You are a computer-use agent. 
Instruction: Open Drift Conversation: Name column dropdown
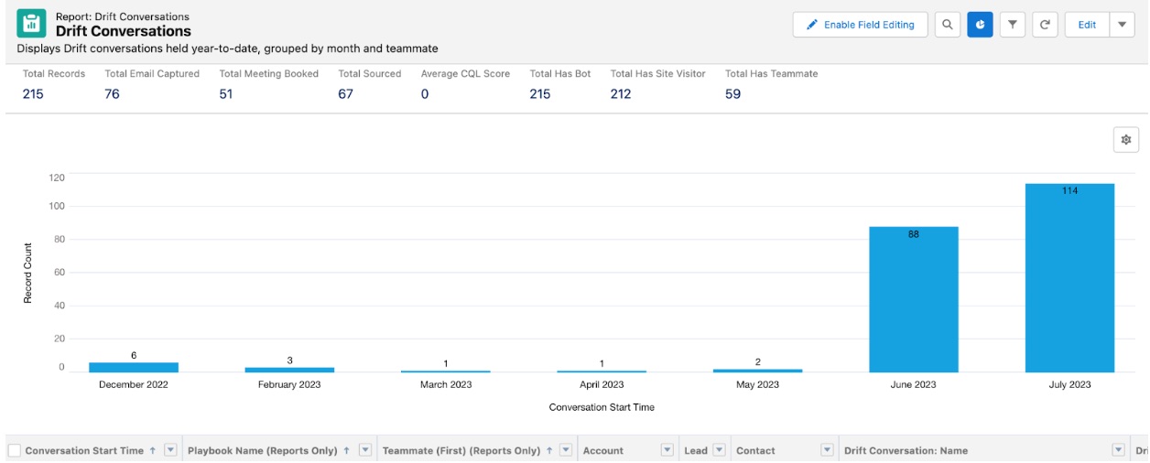[x=1118, y=450]
